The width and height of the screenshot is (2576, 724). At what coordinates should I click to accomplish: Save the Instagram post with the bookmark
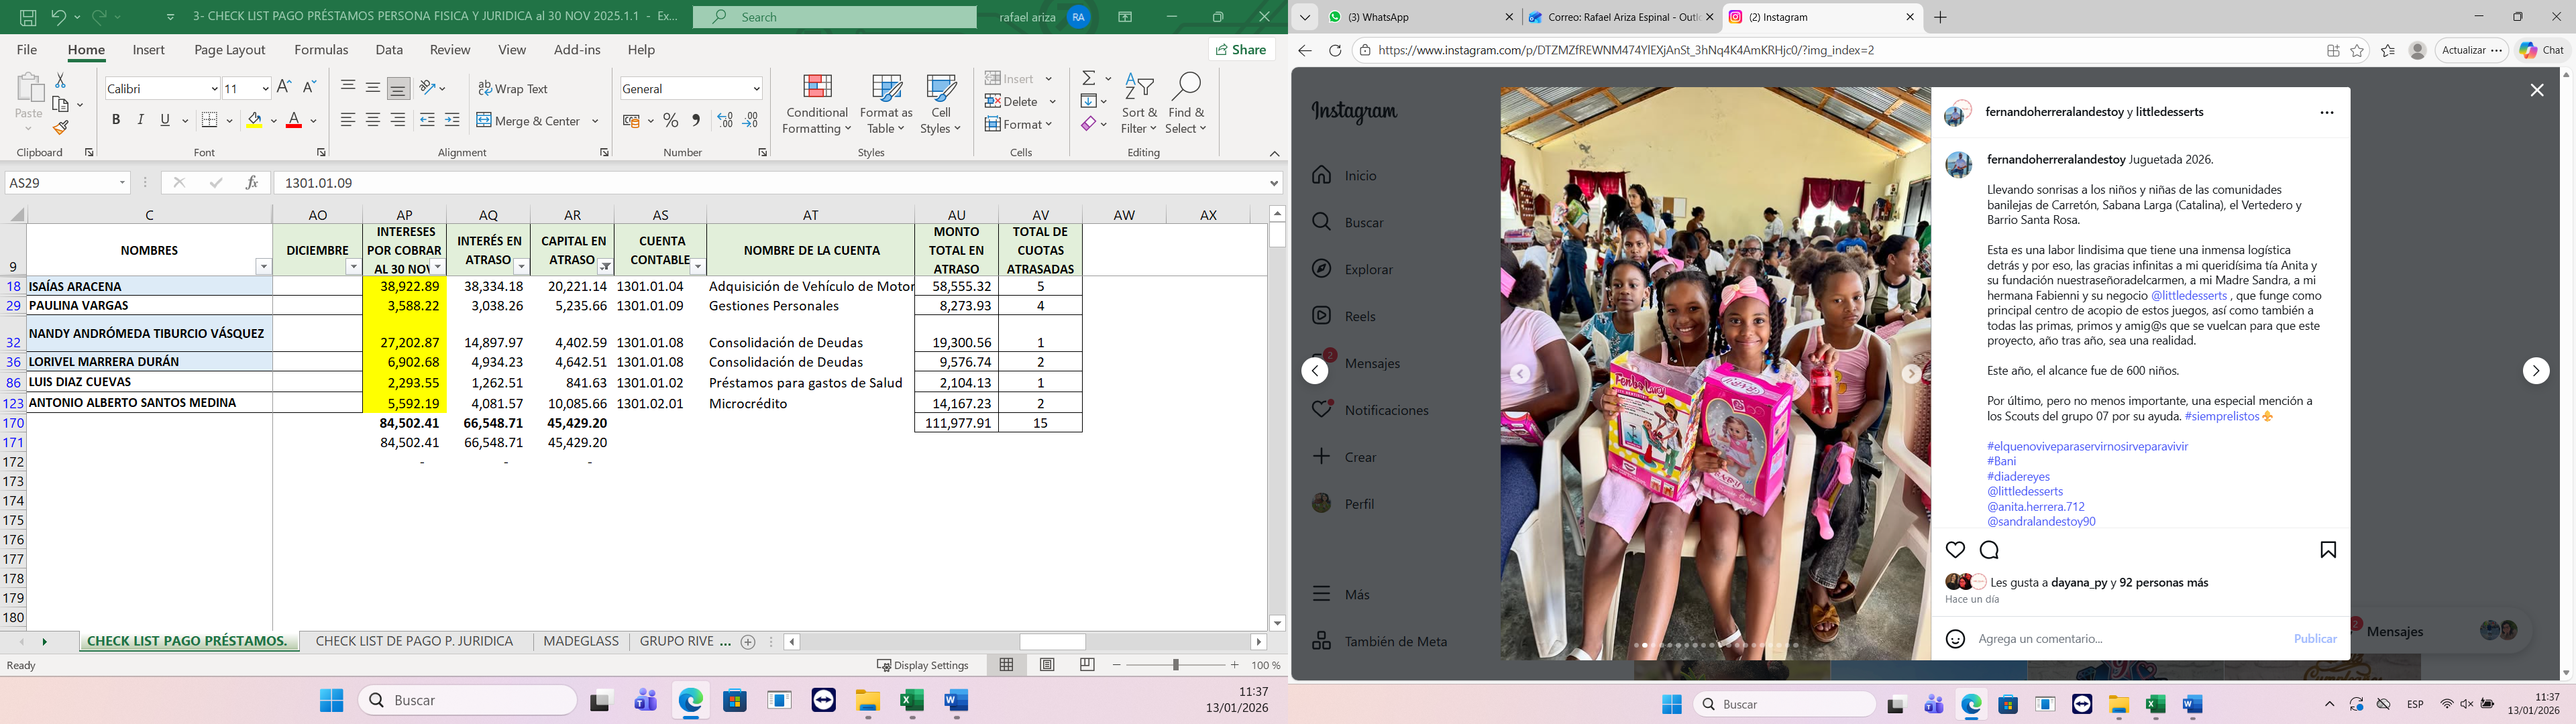[x=2328, y=550]
